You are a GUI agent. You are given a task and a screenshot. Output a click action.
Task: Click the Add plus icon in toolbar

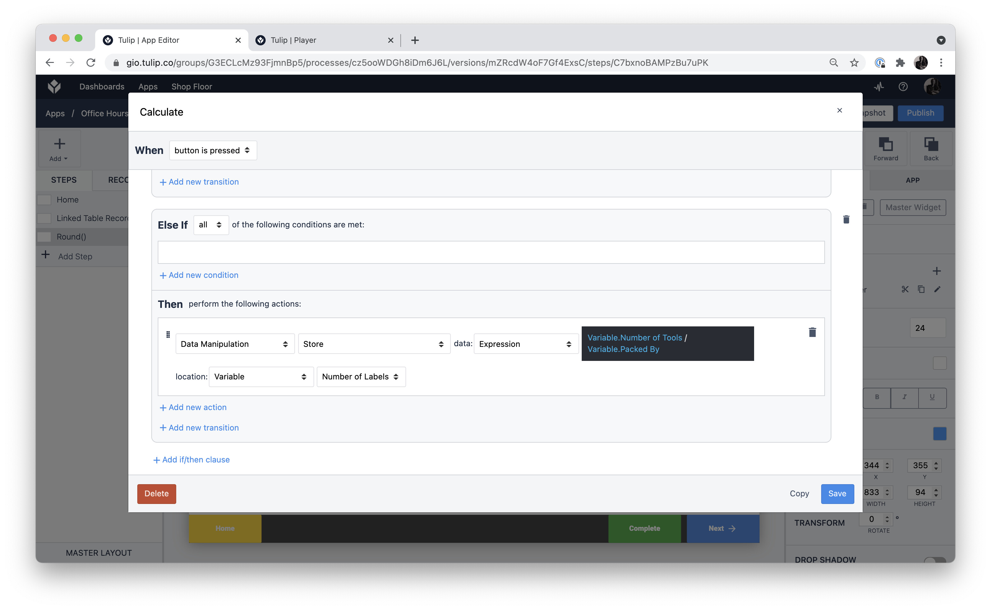pyautogui.click(x=60, y=144)
